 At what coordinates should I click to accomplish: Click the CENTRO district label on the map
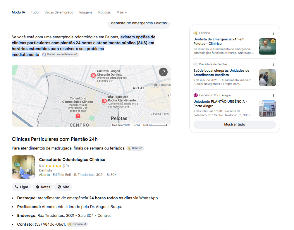coord(80,125)
